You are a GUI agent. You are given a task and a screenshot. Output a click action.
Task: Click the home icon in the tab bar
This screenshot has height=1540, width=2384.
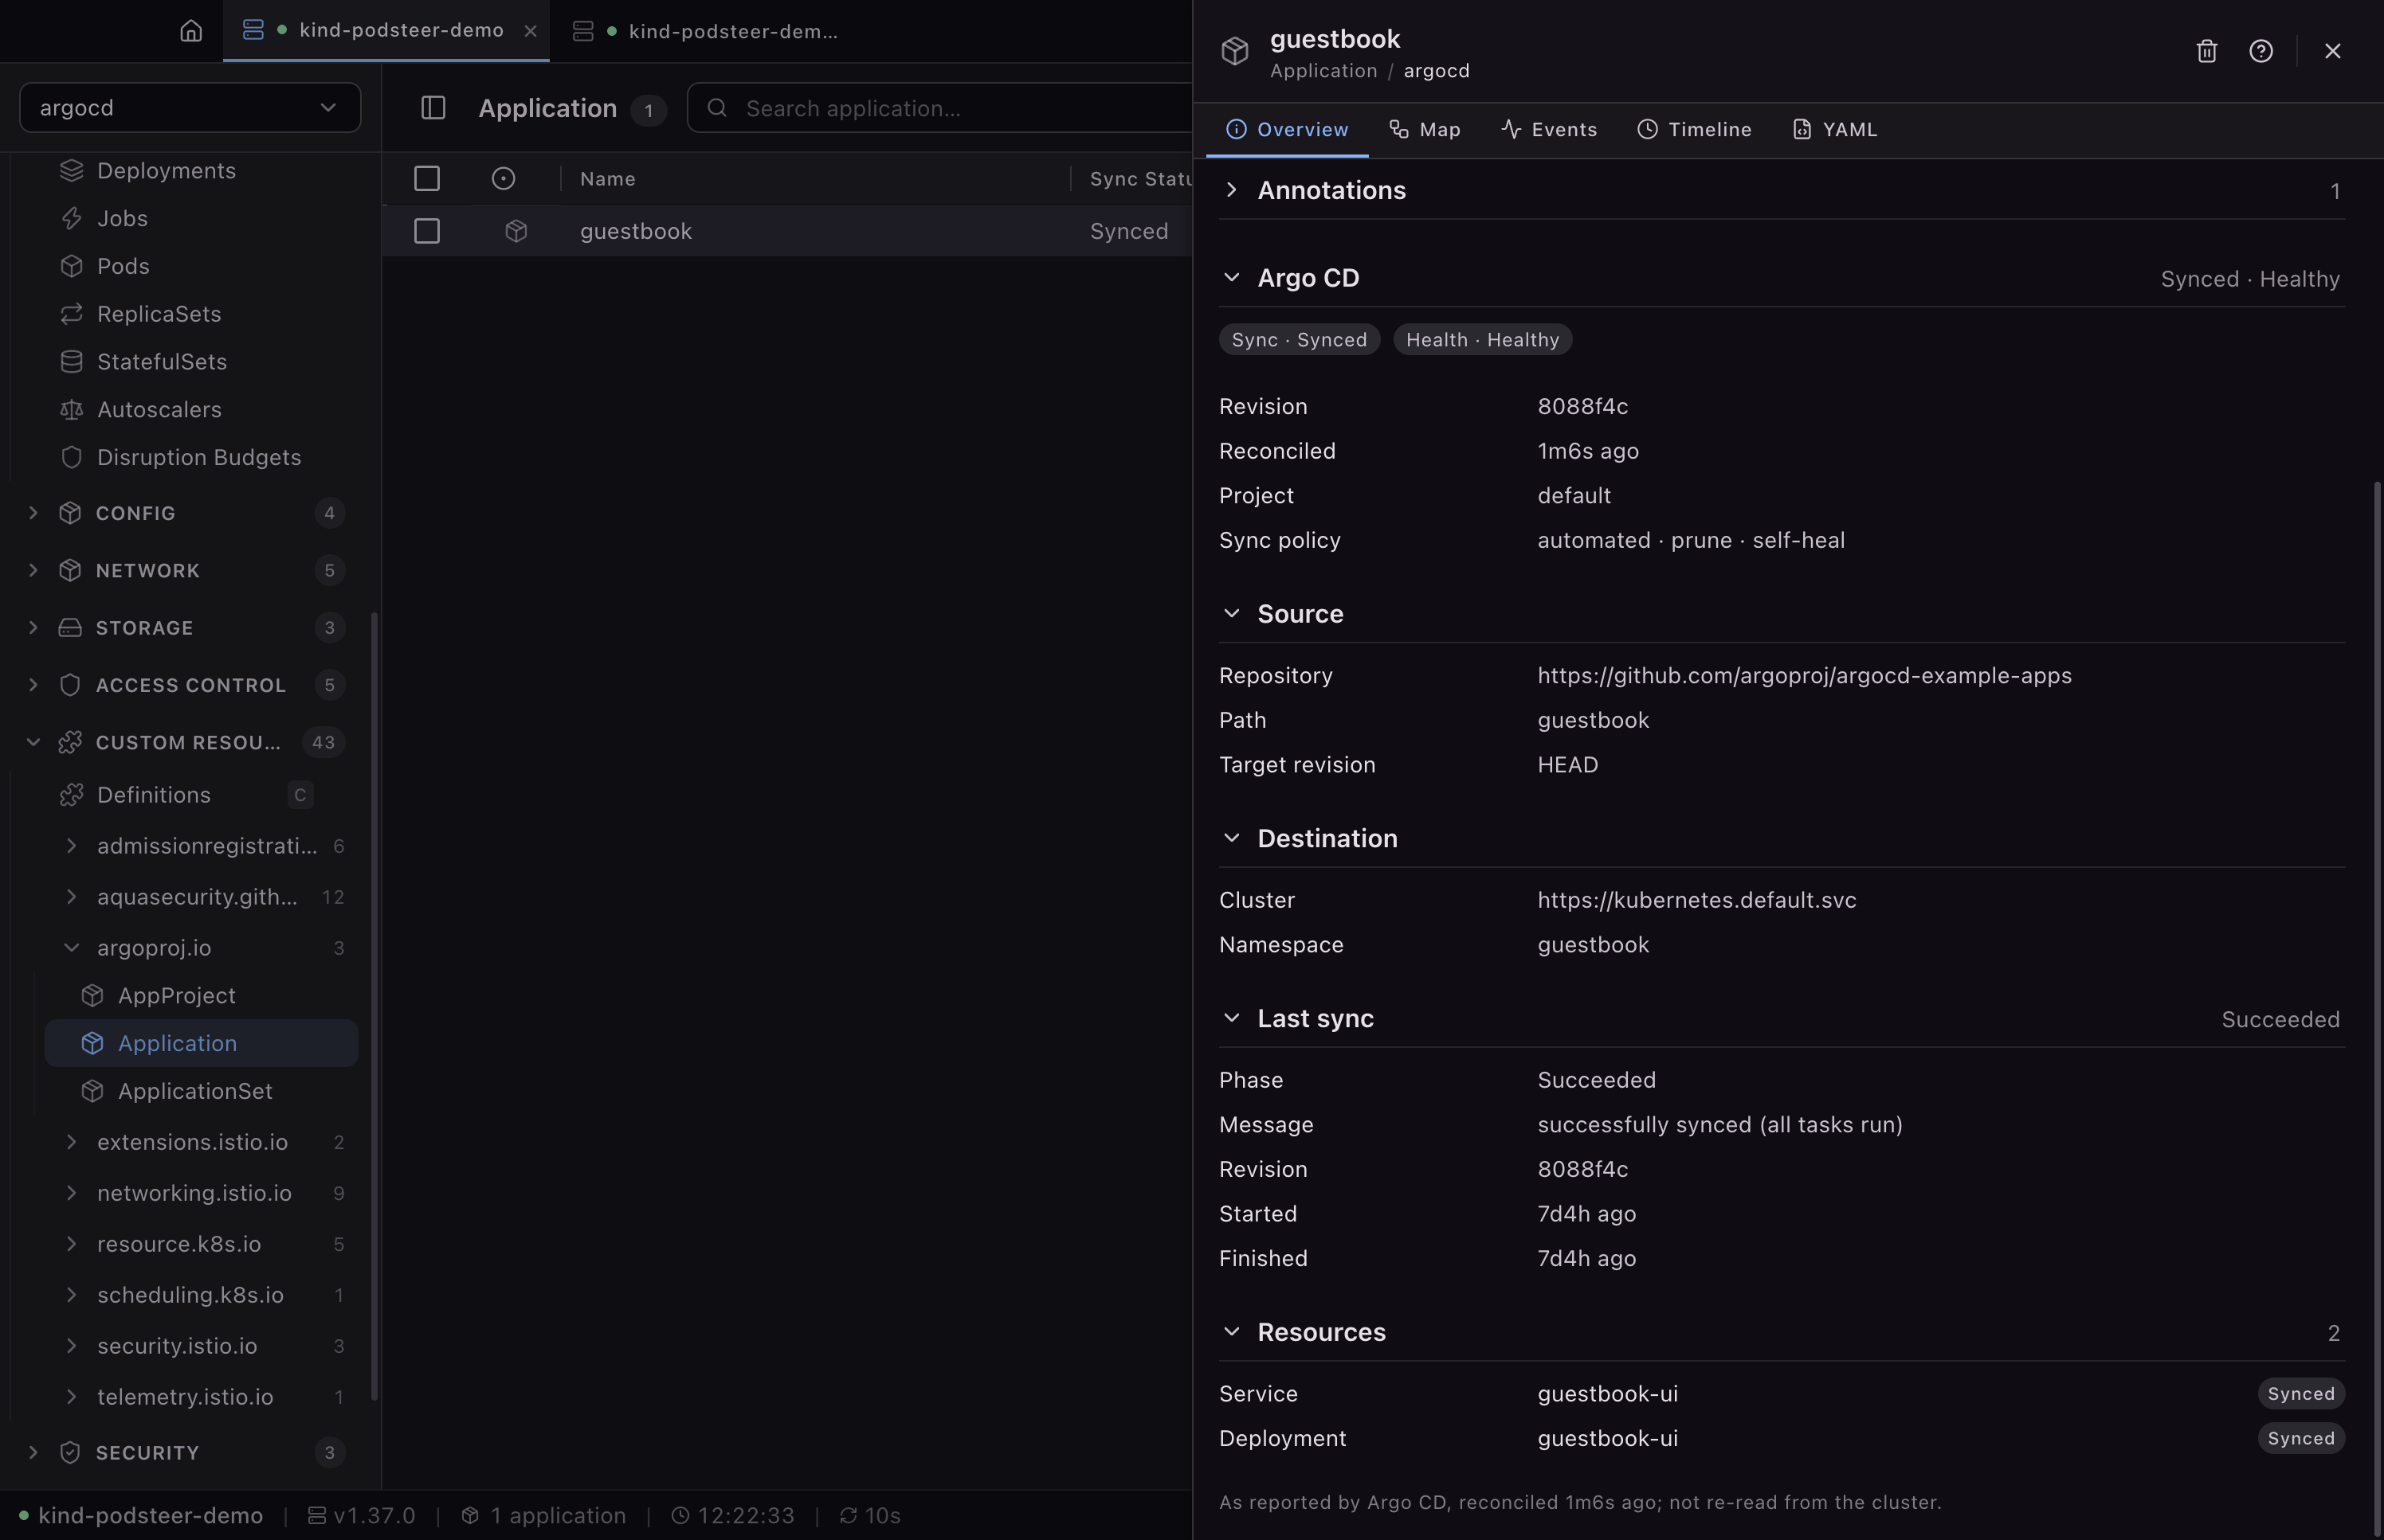[191, 31]
